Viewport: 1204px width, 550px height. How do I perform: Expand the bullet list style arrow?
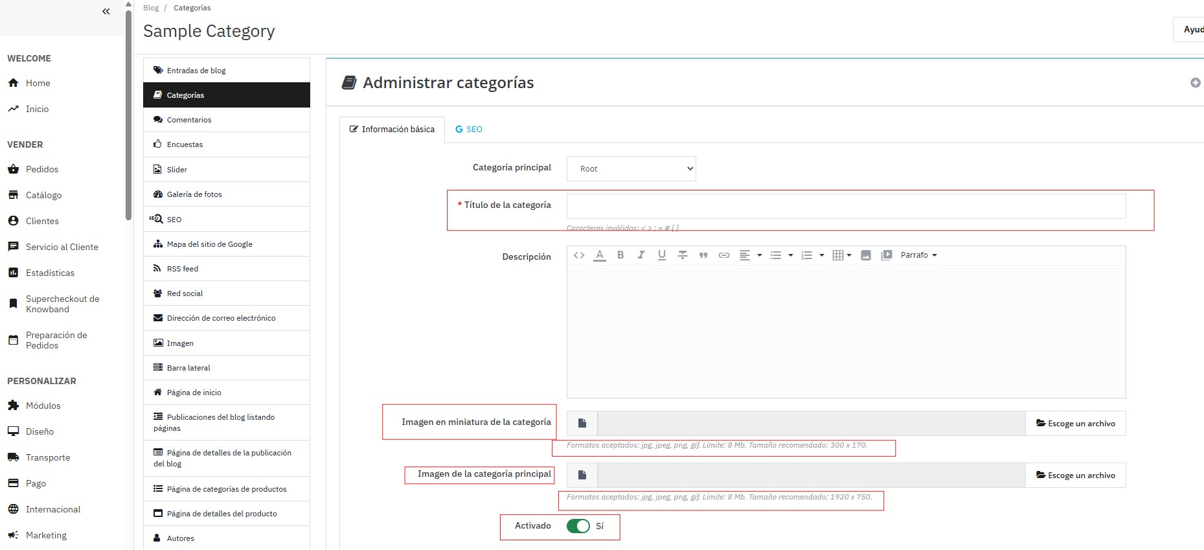tap(791, 255)
